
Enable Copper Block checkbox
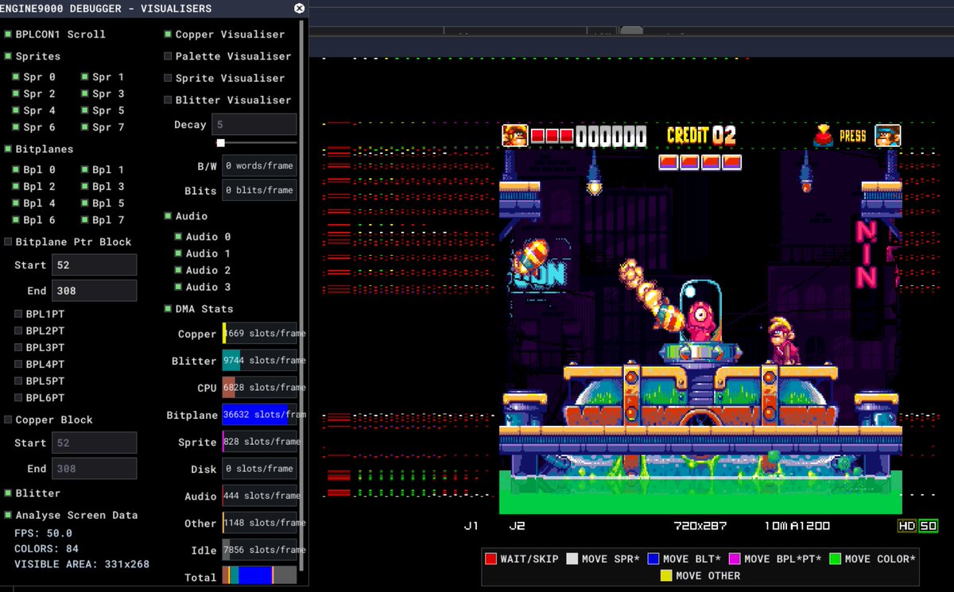click(8, 420)
